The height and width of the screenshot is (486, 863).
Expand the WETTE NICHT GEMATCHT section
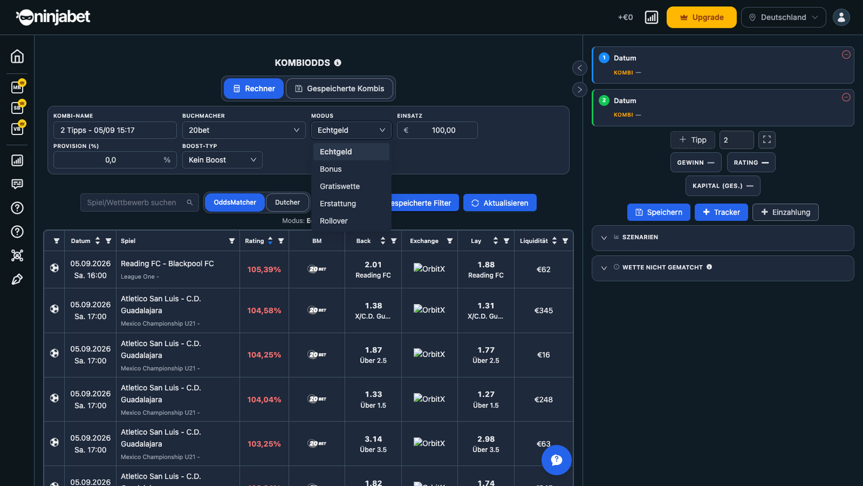(723, 268)
